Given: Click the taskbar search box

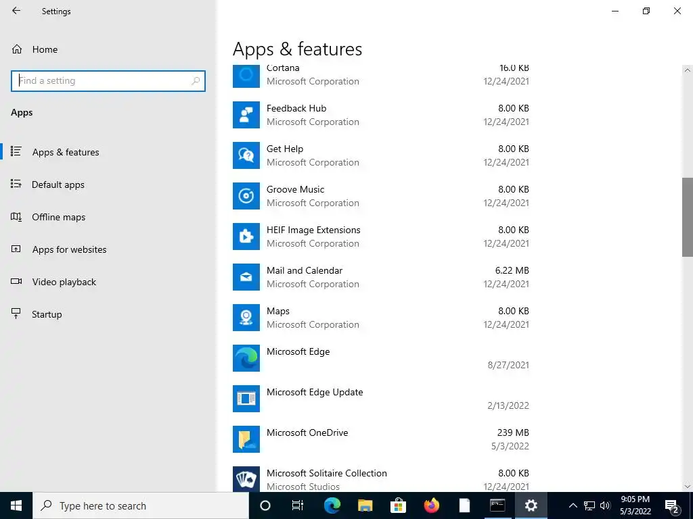Looking at the screenshot, I should [141, 505].
